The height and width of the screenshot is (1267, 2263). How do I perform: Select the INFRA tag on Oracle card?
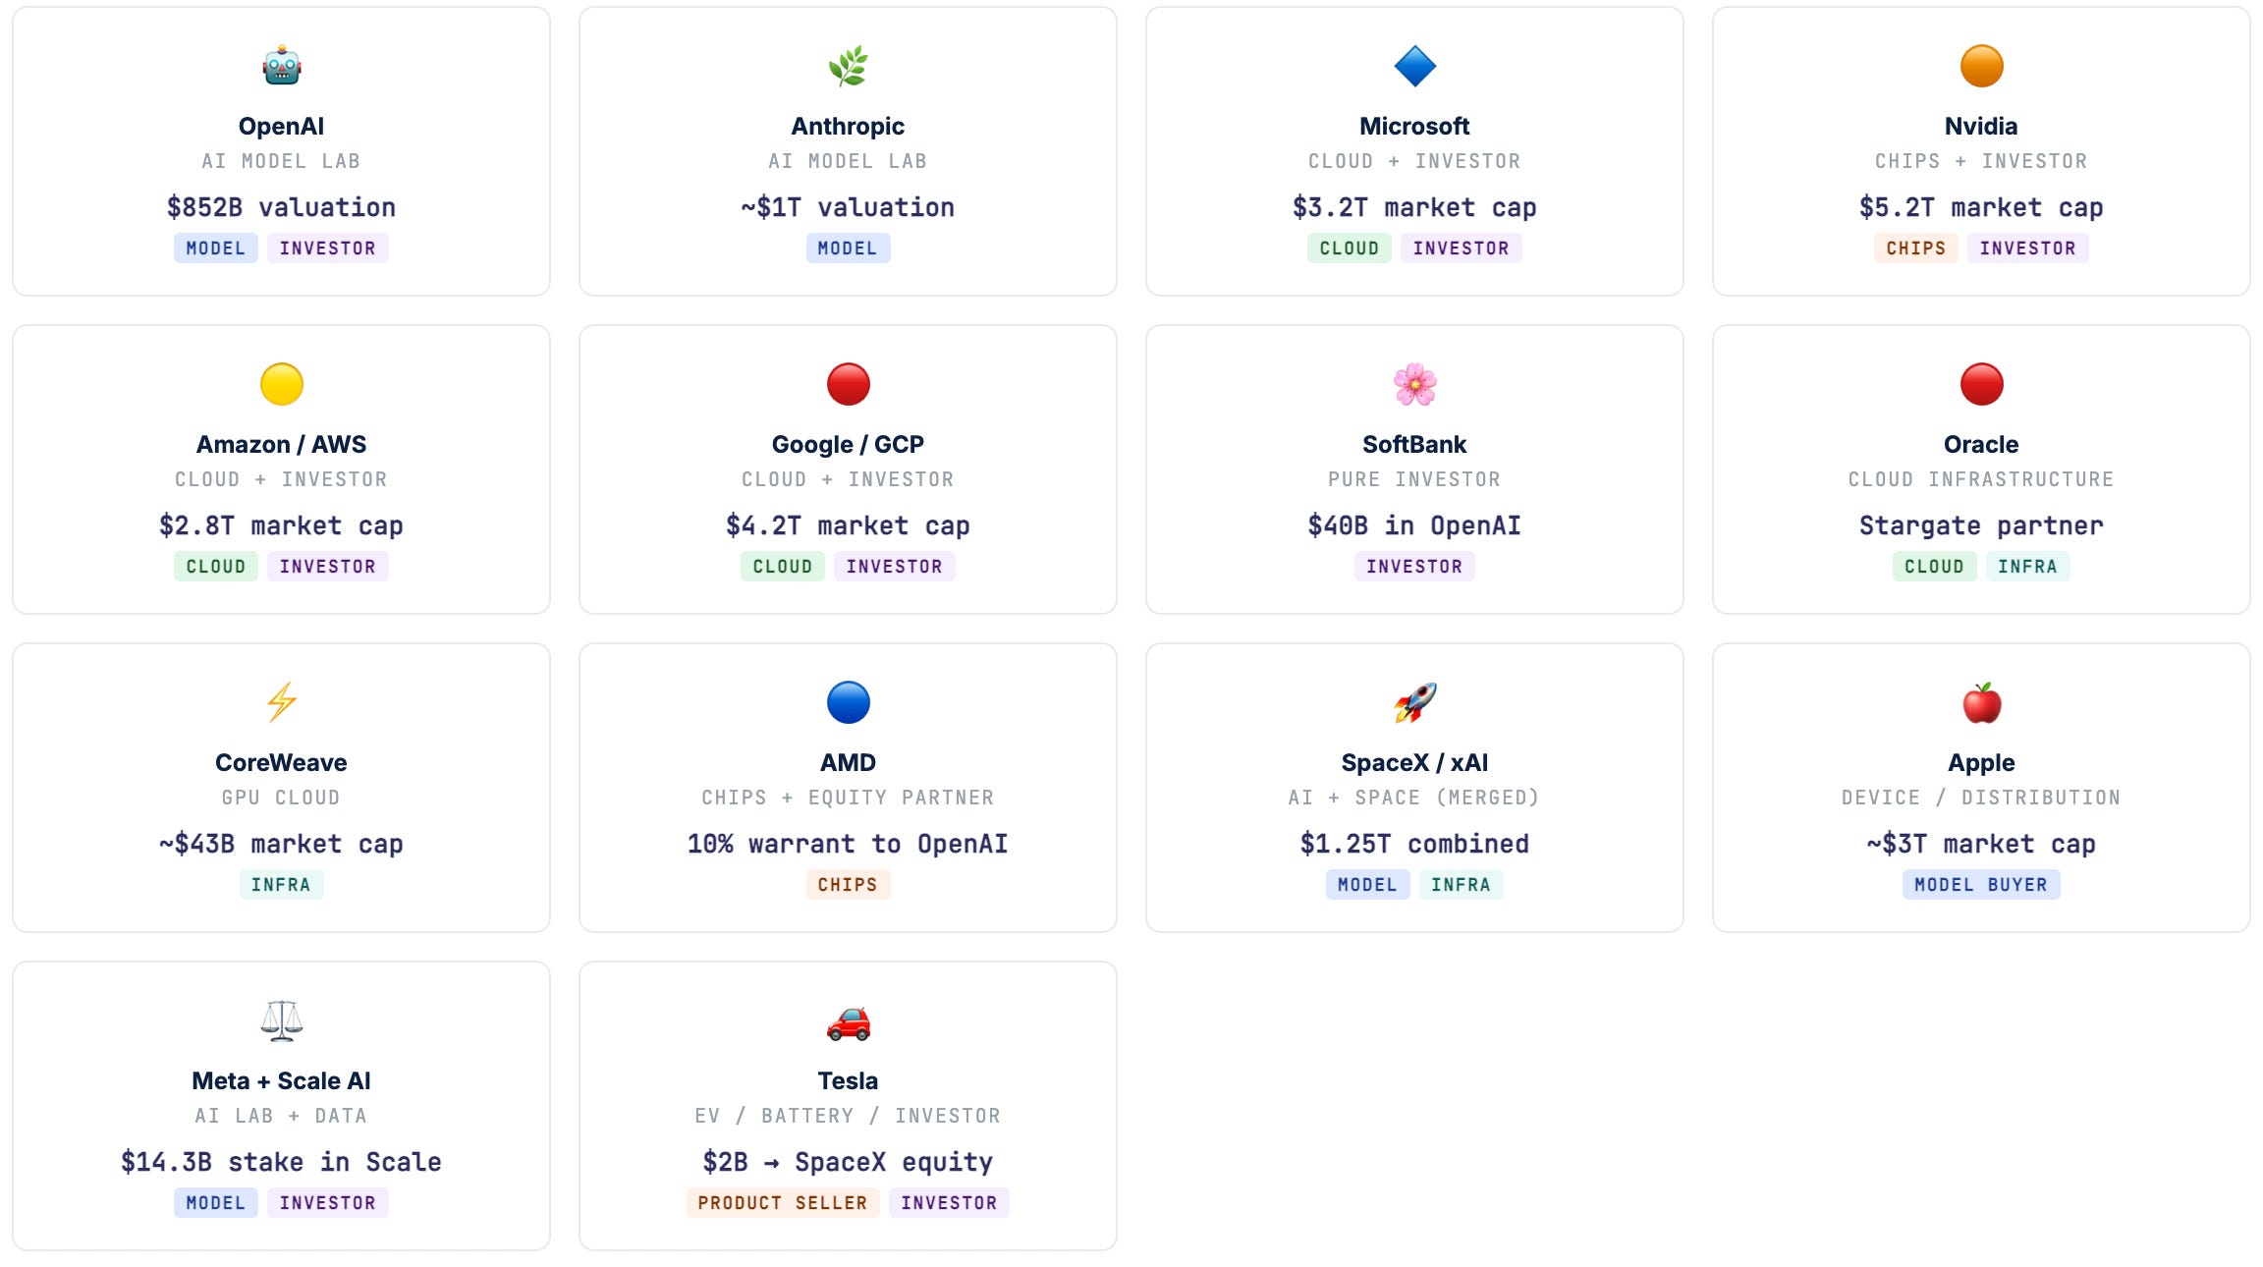coord(2027,567)
